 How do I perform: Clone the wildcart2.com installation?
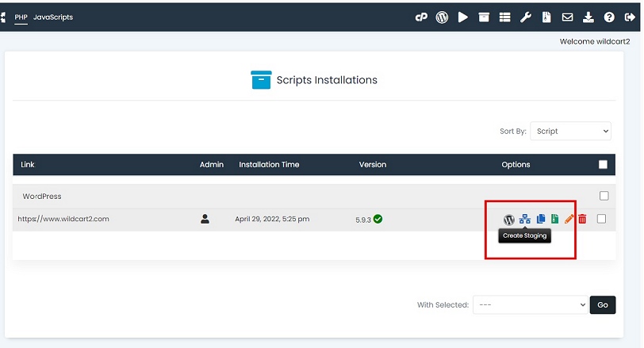click(541, 220)
